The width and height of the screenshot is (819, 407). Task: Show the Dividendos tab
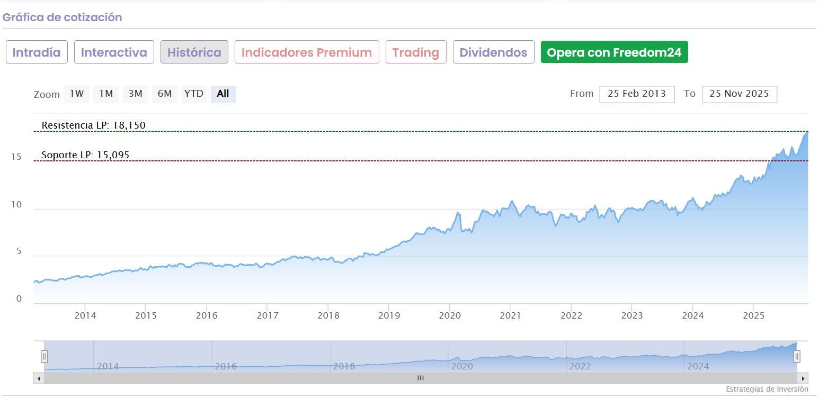[x=493, y=52]
